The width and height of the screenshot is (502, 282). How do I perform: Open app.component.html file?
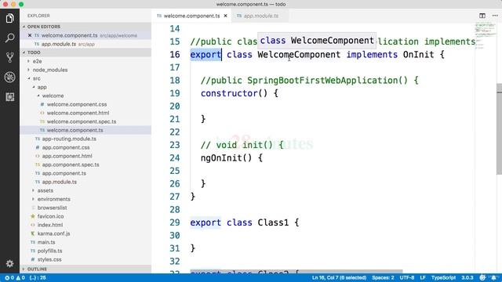(67, 156)
